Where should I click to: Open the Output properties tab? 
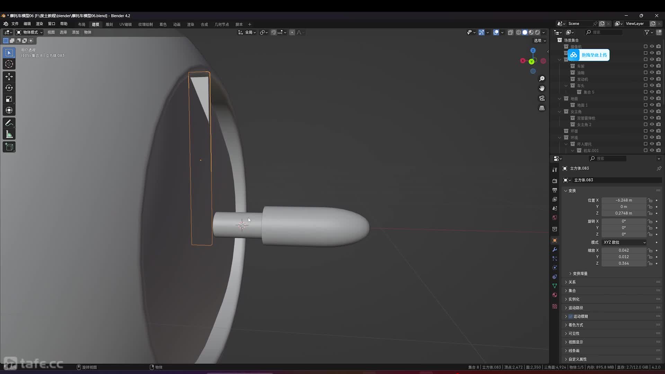pos(555,190)
